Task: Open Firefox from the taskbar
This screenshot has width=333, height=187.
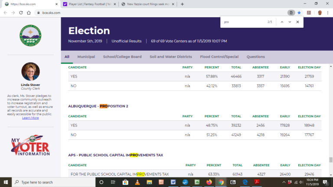Action: coord(209,182)
